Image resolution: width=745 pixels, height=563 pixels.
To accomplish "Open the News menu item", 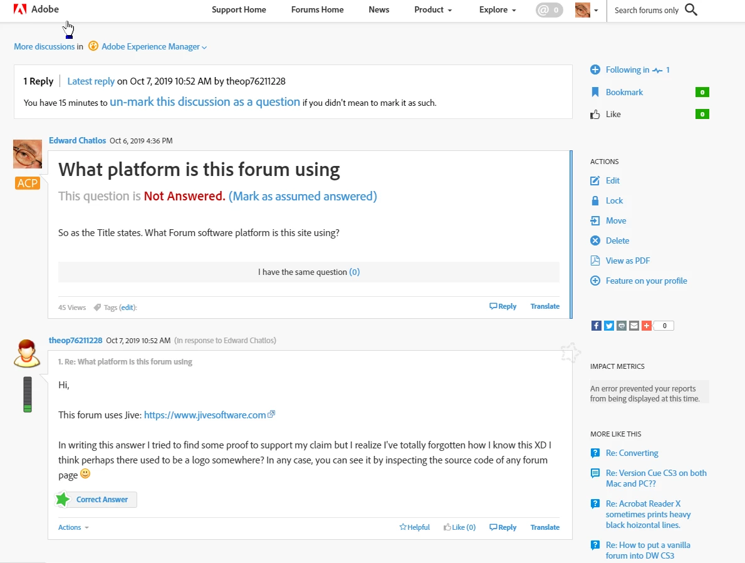I will pos(378,9).
